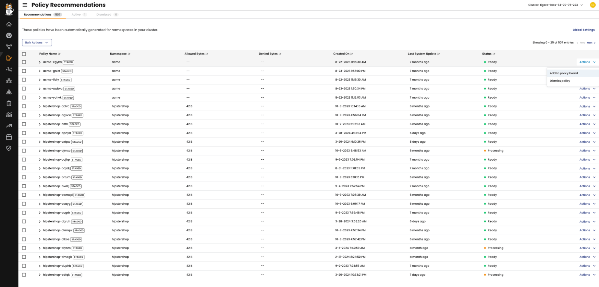This screenshot has height=287, width=599.
Task: Sort the table by Allowed Bytes
Action: 196,54
